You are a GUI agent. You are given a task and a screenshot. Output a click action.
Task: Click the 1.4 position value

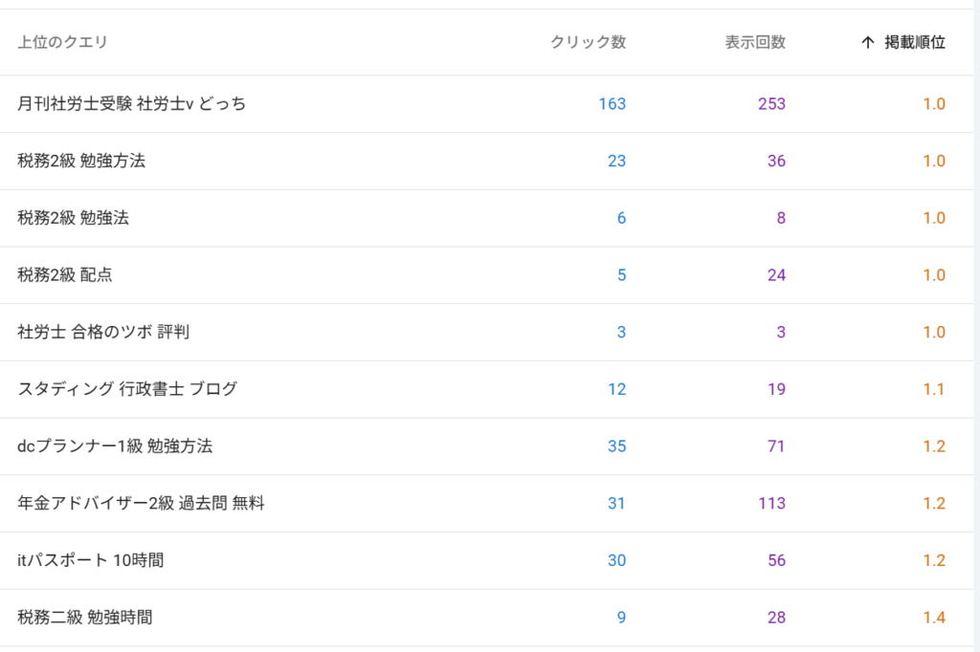pos(934,618)
